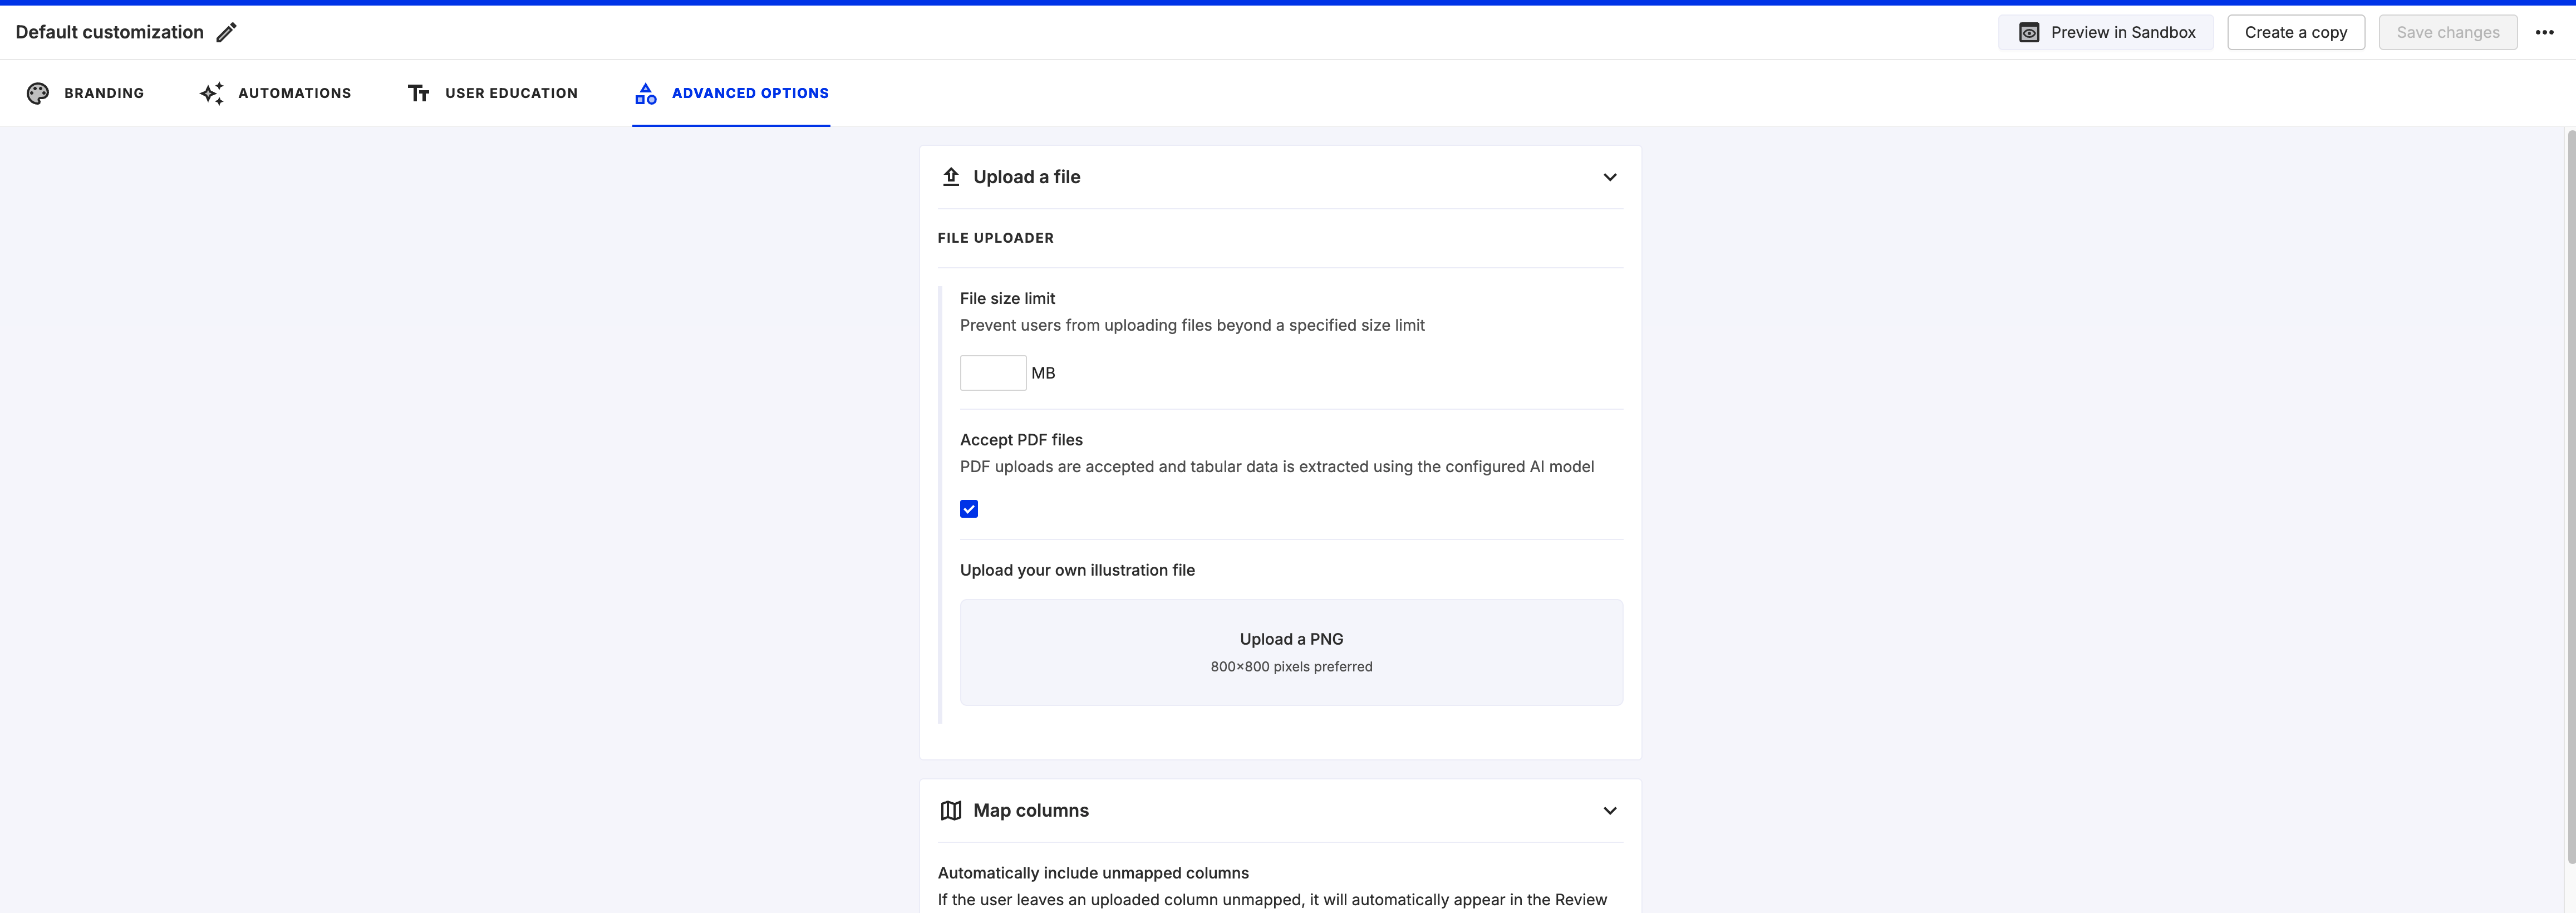Go to the Automations tab
The height and width of the screenshot is (913, 2576).
point(275,93)
